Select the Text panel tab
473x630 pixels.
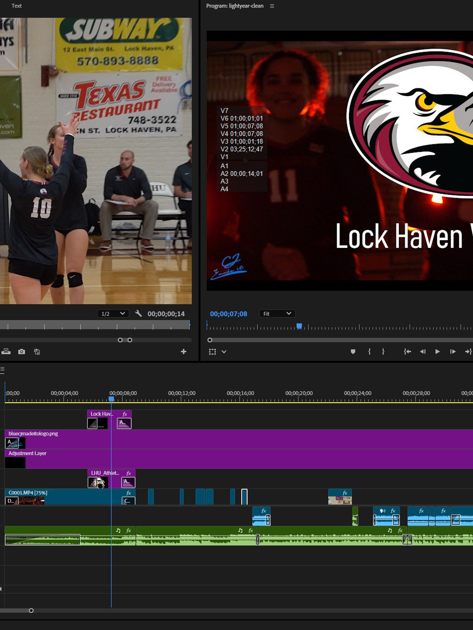(x=17, y=6)
